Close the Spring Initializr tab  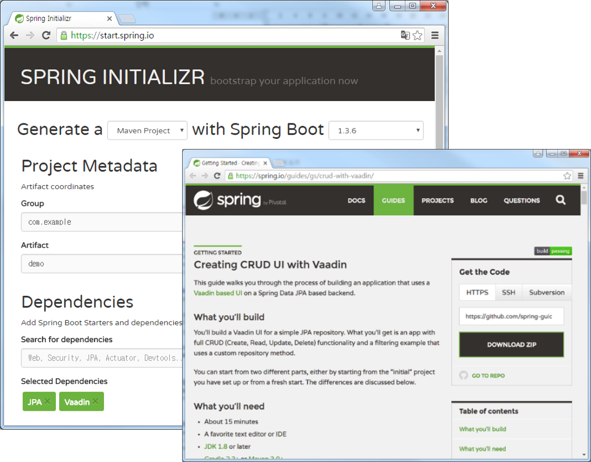[x=109, y=18]
